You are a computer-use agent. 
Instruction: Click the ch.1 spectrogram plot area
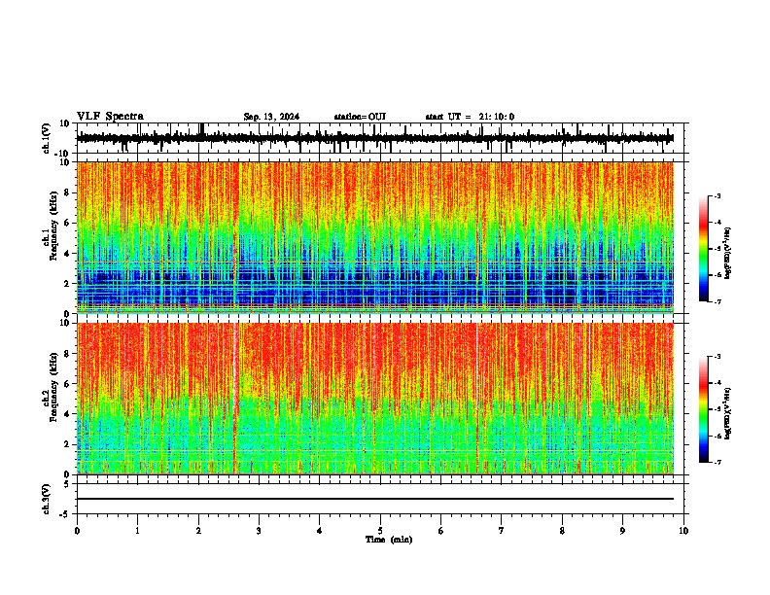point(374,237)
